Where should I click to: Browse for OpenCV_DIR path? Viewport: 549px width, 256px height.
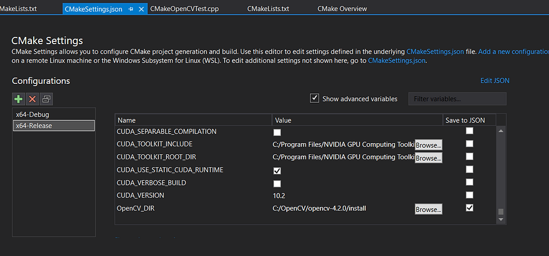[429, 210]
